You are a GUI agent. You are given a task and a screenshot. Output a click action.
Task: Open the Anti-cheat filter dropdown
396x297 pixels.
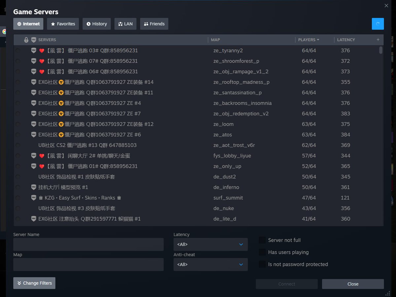(211, 265)
